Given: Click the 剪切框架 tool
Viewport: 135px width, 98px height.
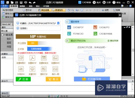Looking at the screenshot, I should tap(8, 10).
